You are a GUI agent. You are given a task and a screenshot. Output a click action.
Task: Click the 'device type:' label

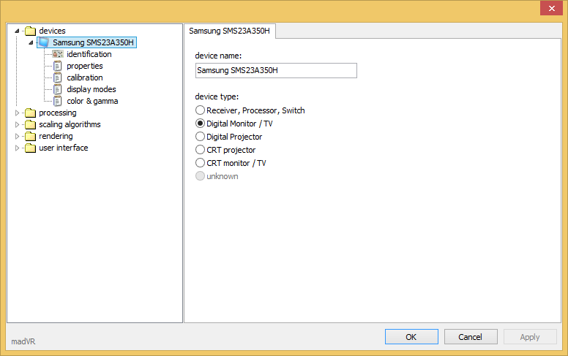click(x=217, y=96)
